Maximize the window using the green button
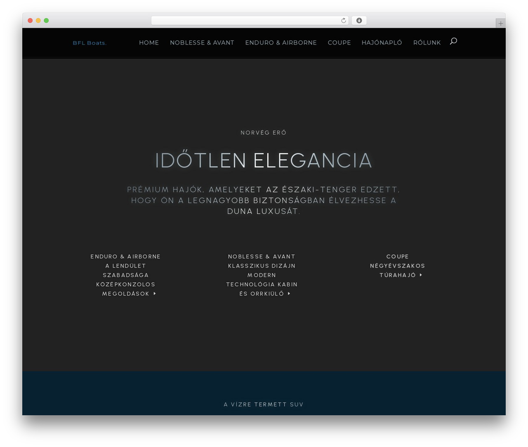 pos(46,21)
